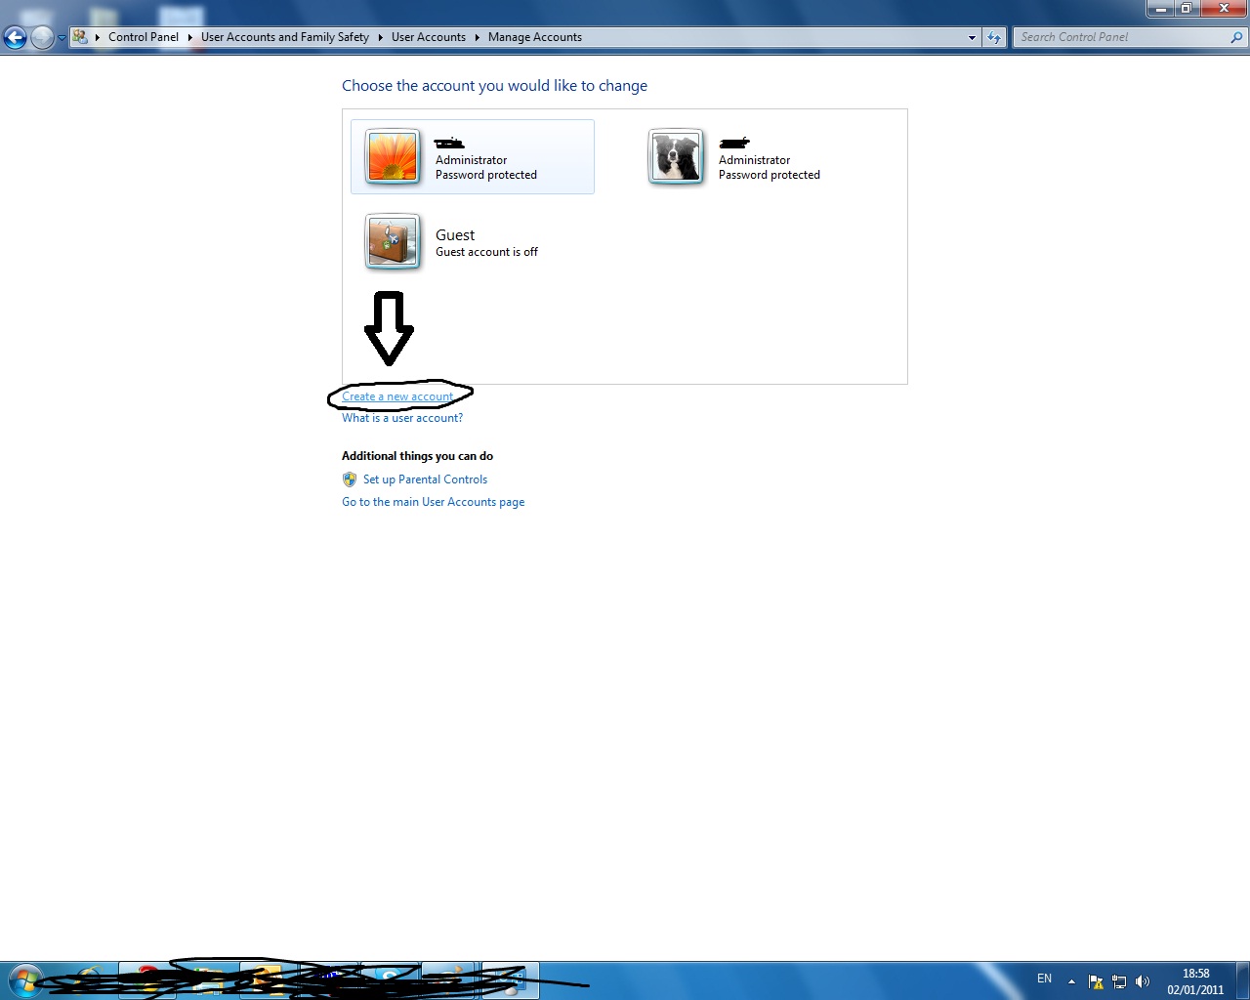
Task: Click the Create a new account link
Action: point(397,396)
